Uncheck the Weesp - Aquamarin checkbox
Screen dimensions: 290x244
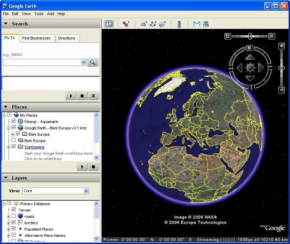click(13, 121)
